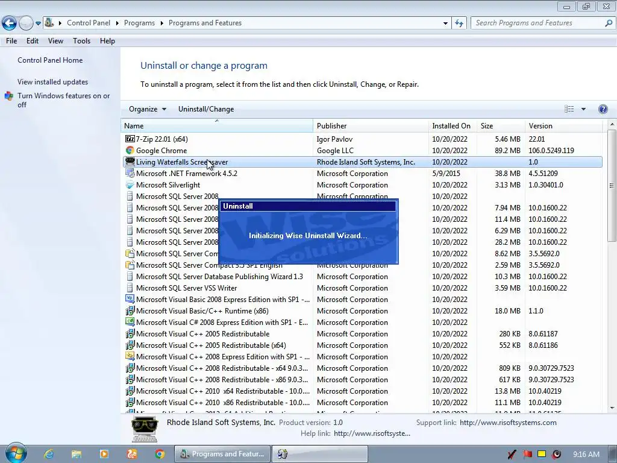Click the Visual C# 2008 Express icon
Image resolution: width=617 pixels, height=463 pixels.
click(x=130, y=322)
